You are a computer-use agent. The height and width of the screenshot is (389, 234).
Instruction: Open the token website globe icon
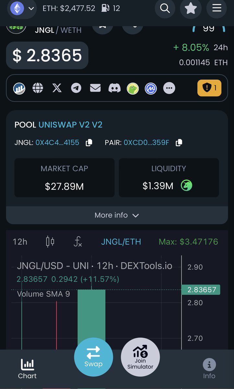[38, 88]
